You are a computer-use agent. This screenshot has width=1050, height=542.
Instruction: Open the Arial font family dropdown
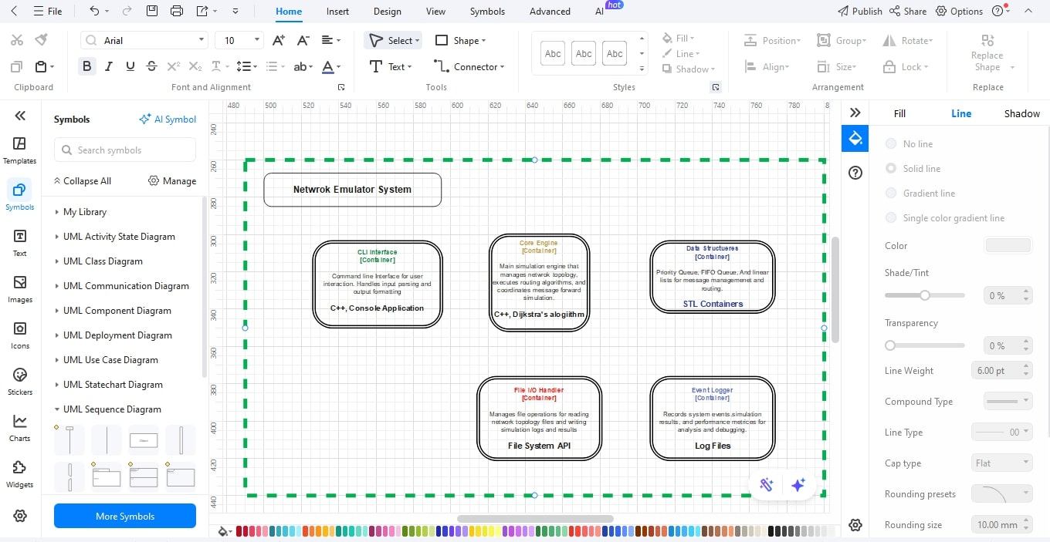[200, 39]
